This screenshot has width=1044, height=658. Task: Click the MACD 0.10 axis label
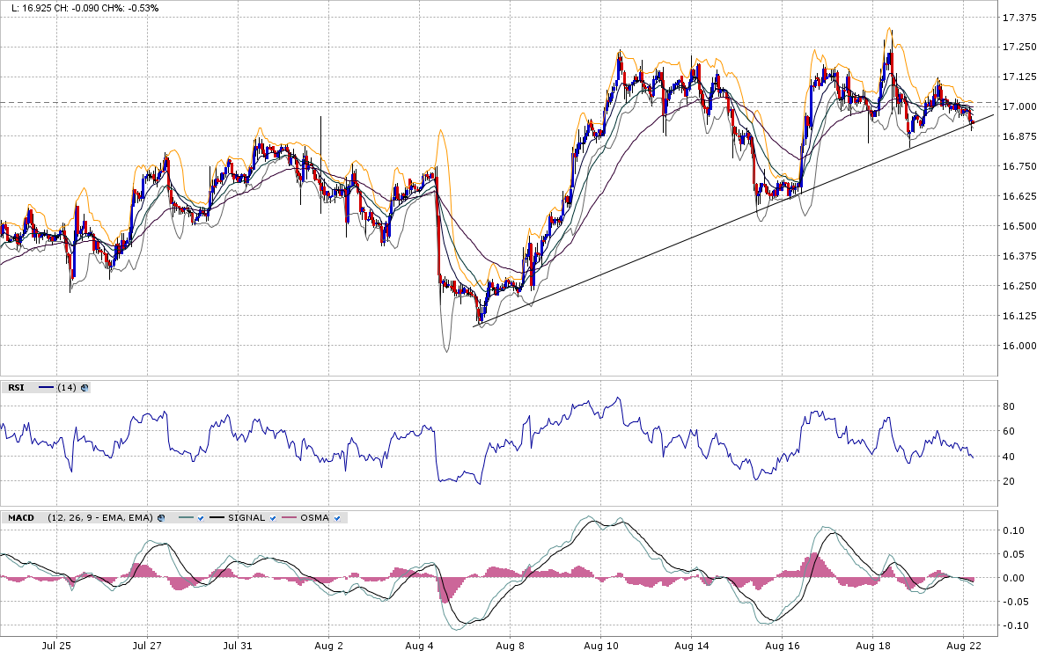coord(1013,530)
